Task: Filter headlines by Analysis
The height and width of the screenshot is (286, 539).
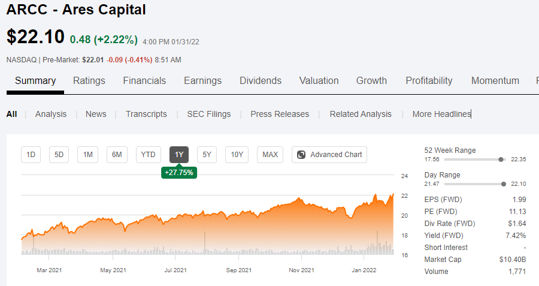Action: coord(51,114)
